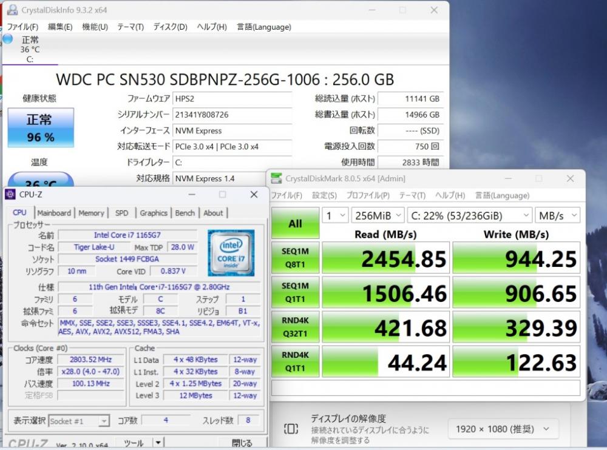Click the power-on hours value 2833 時間

point(410,163)
